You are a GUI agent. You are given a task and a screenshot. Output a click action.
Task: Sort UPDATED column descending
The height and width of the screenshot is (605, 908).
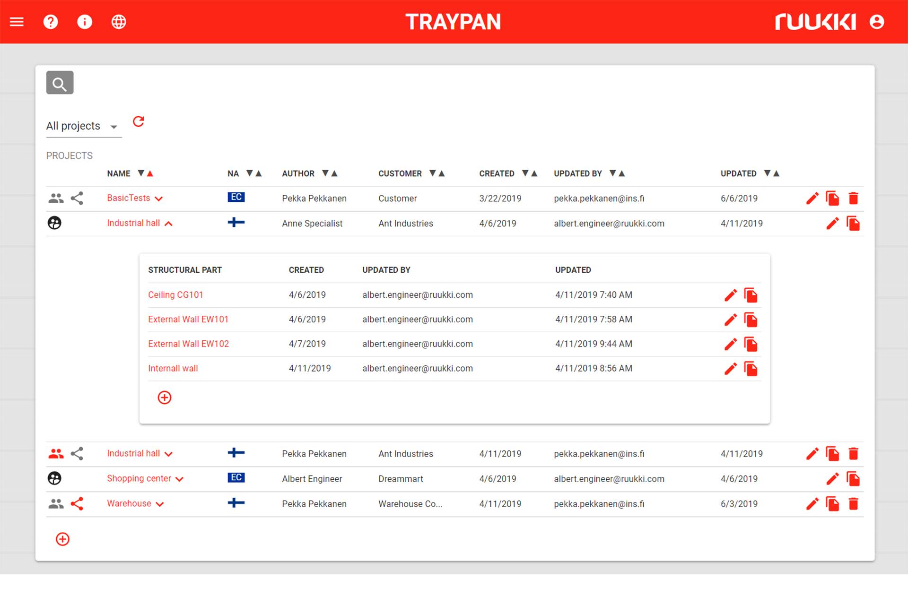[x=768, y=173]
